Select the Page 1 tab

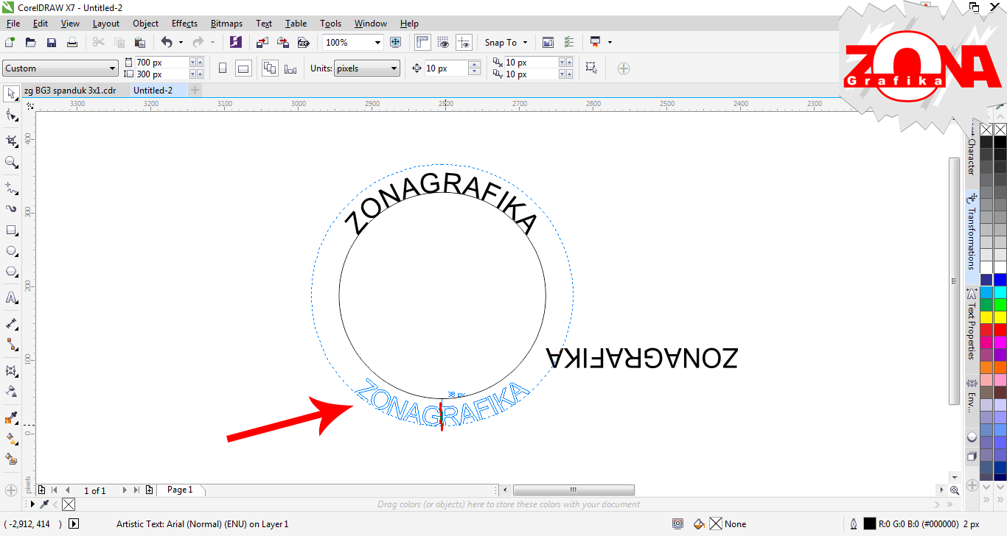click(180, 490)
